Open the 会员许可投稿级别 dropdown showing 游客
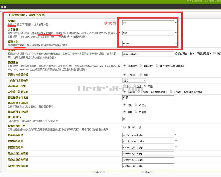Viewport: 221px width, 177px height. [x=138, y=80]
